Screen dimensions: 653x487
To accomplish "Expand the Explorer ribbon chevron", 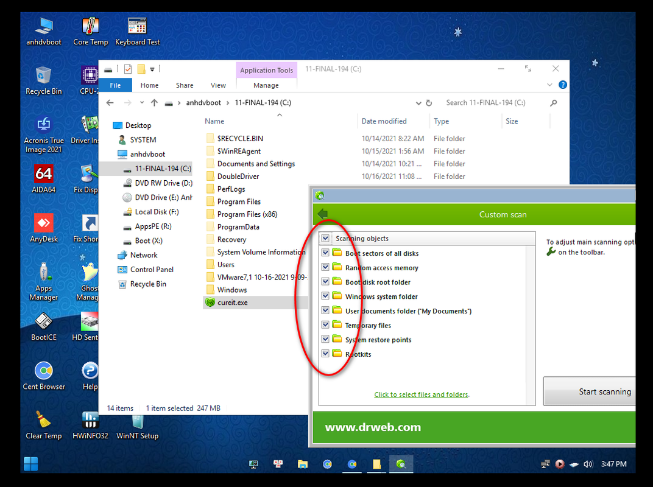I will [549, 85].
